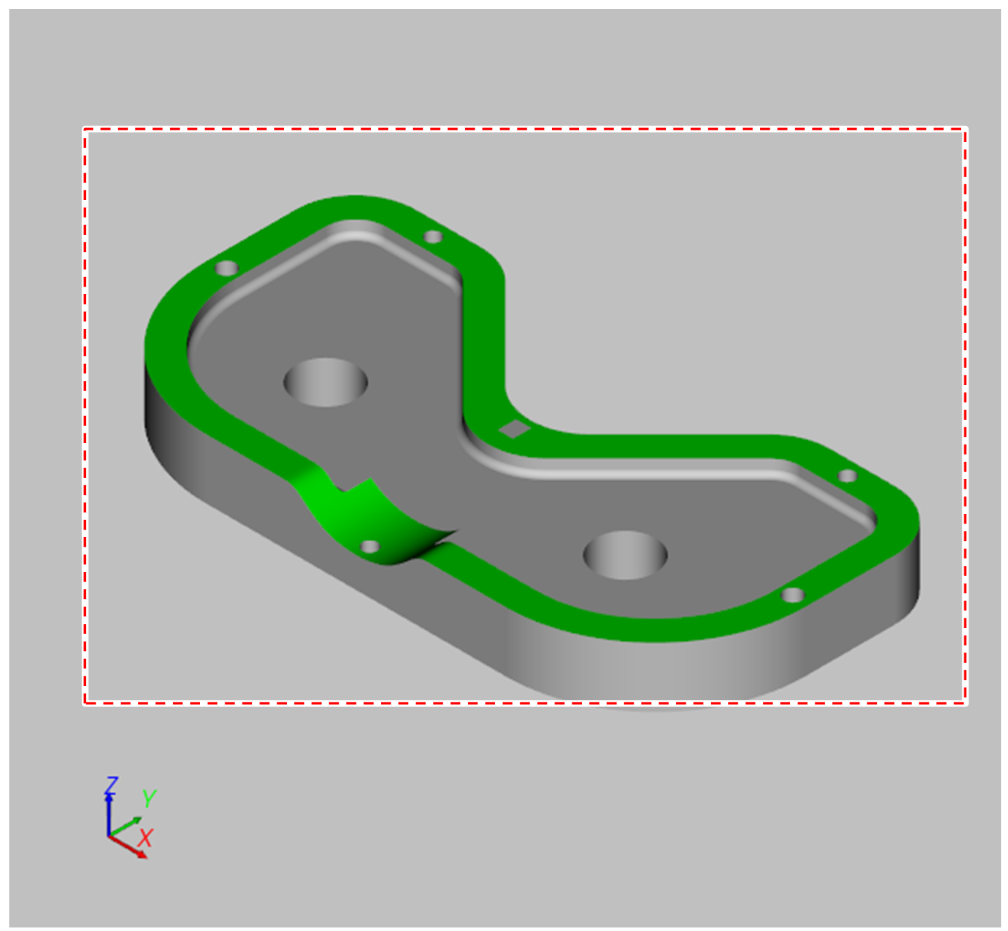Click the small hole on far-right rim
The height and width of the screenshot is (931, 1008).
point(848,476)
